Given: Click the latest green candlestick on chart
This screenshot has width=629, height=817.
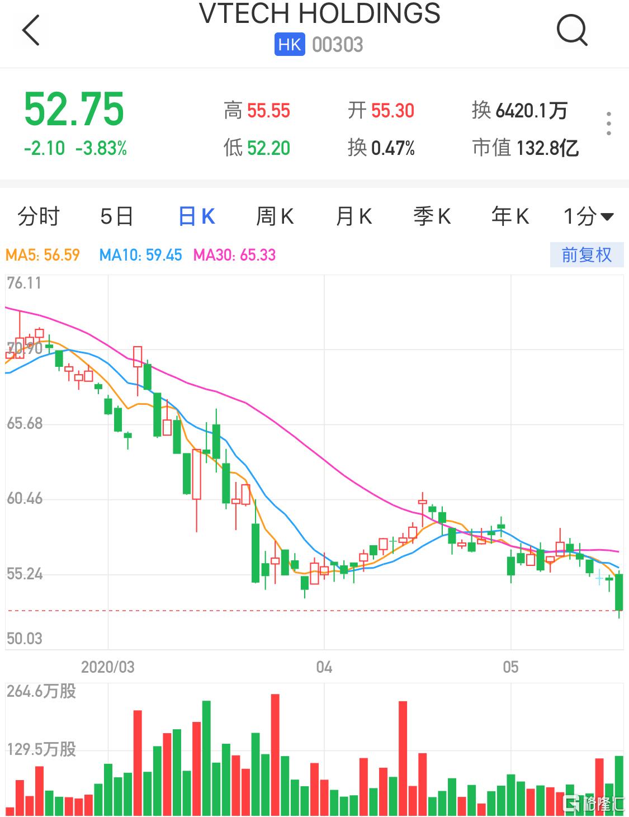Looking at the screenshot, I should tap(619, 592).
